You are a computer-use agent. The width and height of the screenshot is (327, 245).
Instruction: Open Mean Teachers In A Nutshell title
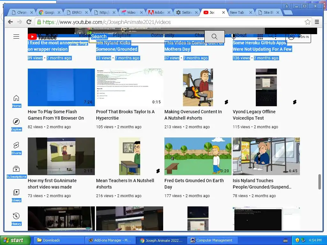tap(125, 184)
